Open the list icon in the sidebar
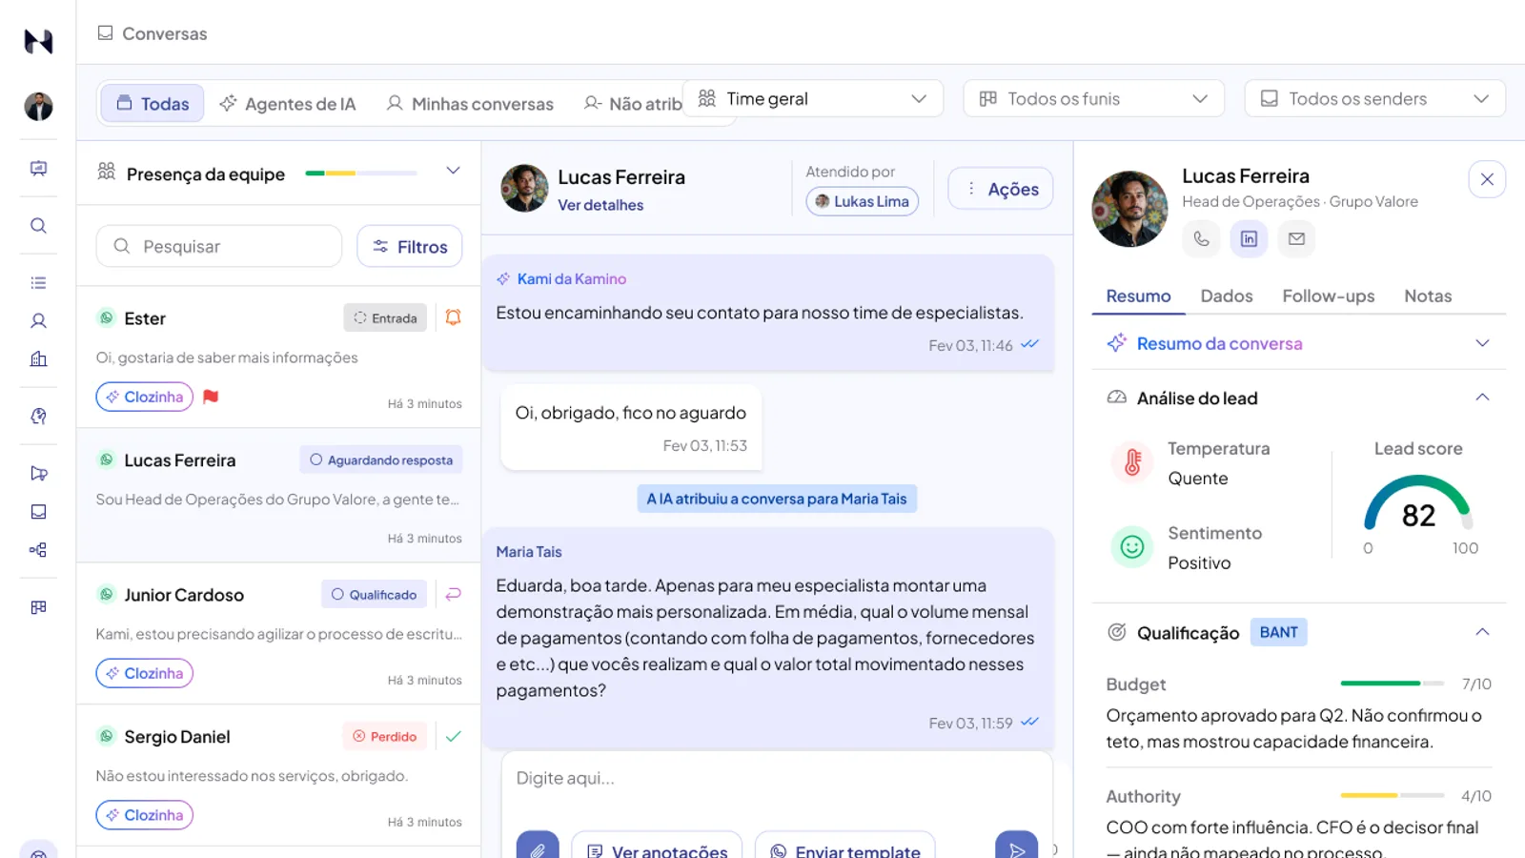The height and width of the screenshot is (858, 1525). (38, 283)
